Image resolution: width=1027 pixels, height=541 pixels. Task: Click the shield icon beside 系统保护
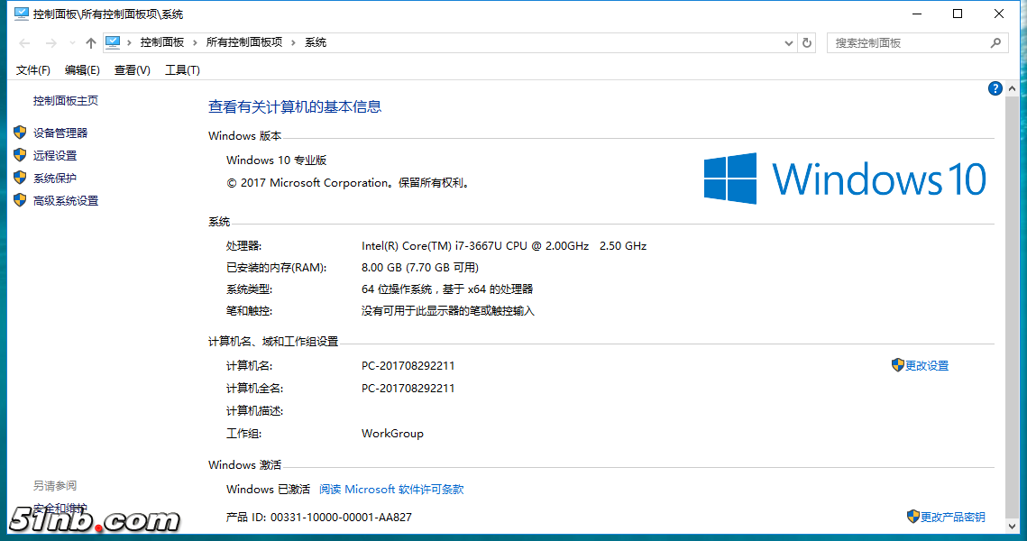tap(20, 178)
